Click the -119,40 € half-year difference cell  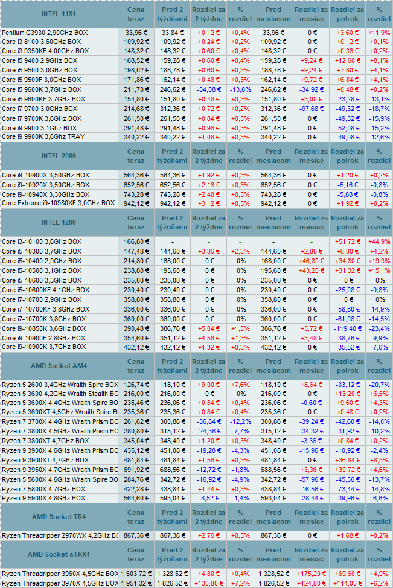click(x=347, y=328)
